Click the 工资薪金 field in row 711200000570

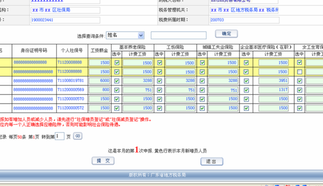tap(99, 99)
